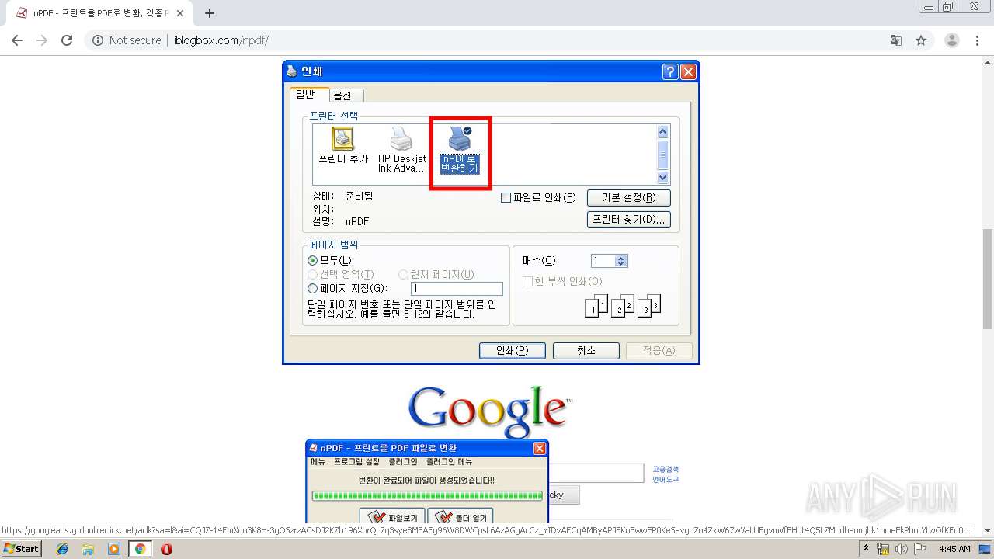Click the help question-mark button in 인쇄 dialog
Viewport: 994px width, 559px height.
click(x=670, y=71)
